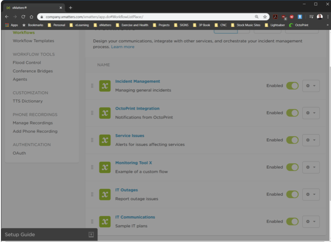Open OAuth in the sidebar

coord(19,153)
